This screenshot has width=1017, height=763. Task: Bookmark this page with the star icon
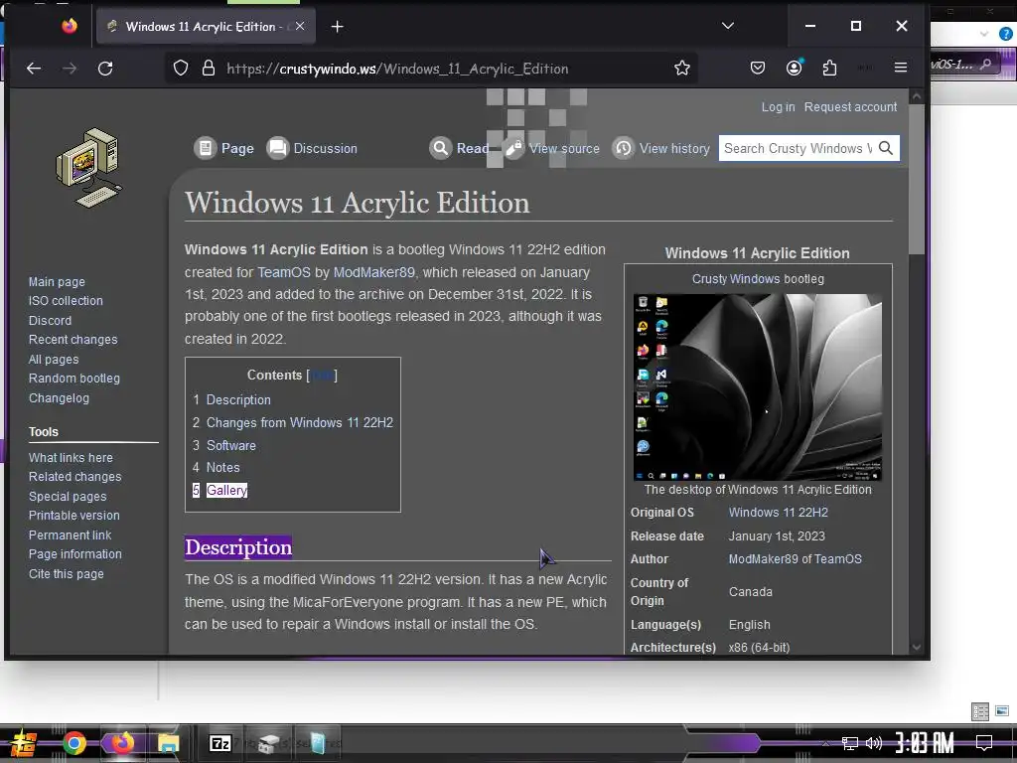pyautogui.click(x=681, y=68)
